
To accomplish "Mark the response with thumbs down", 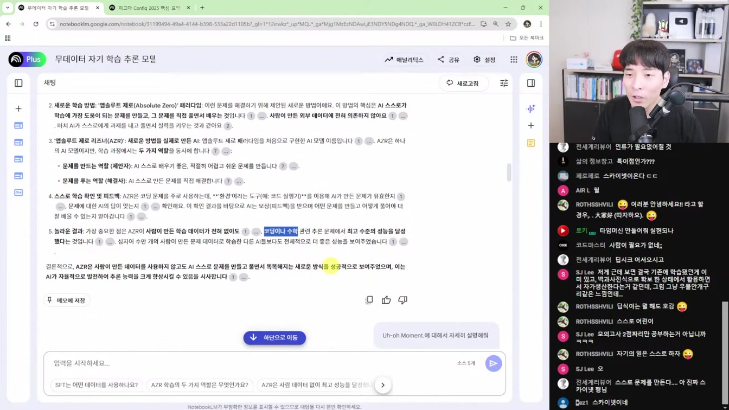I will [x=402, y=300].
